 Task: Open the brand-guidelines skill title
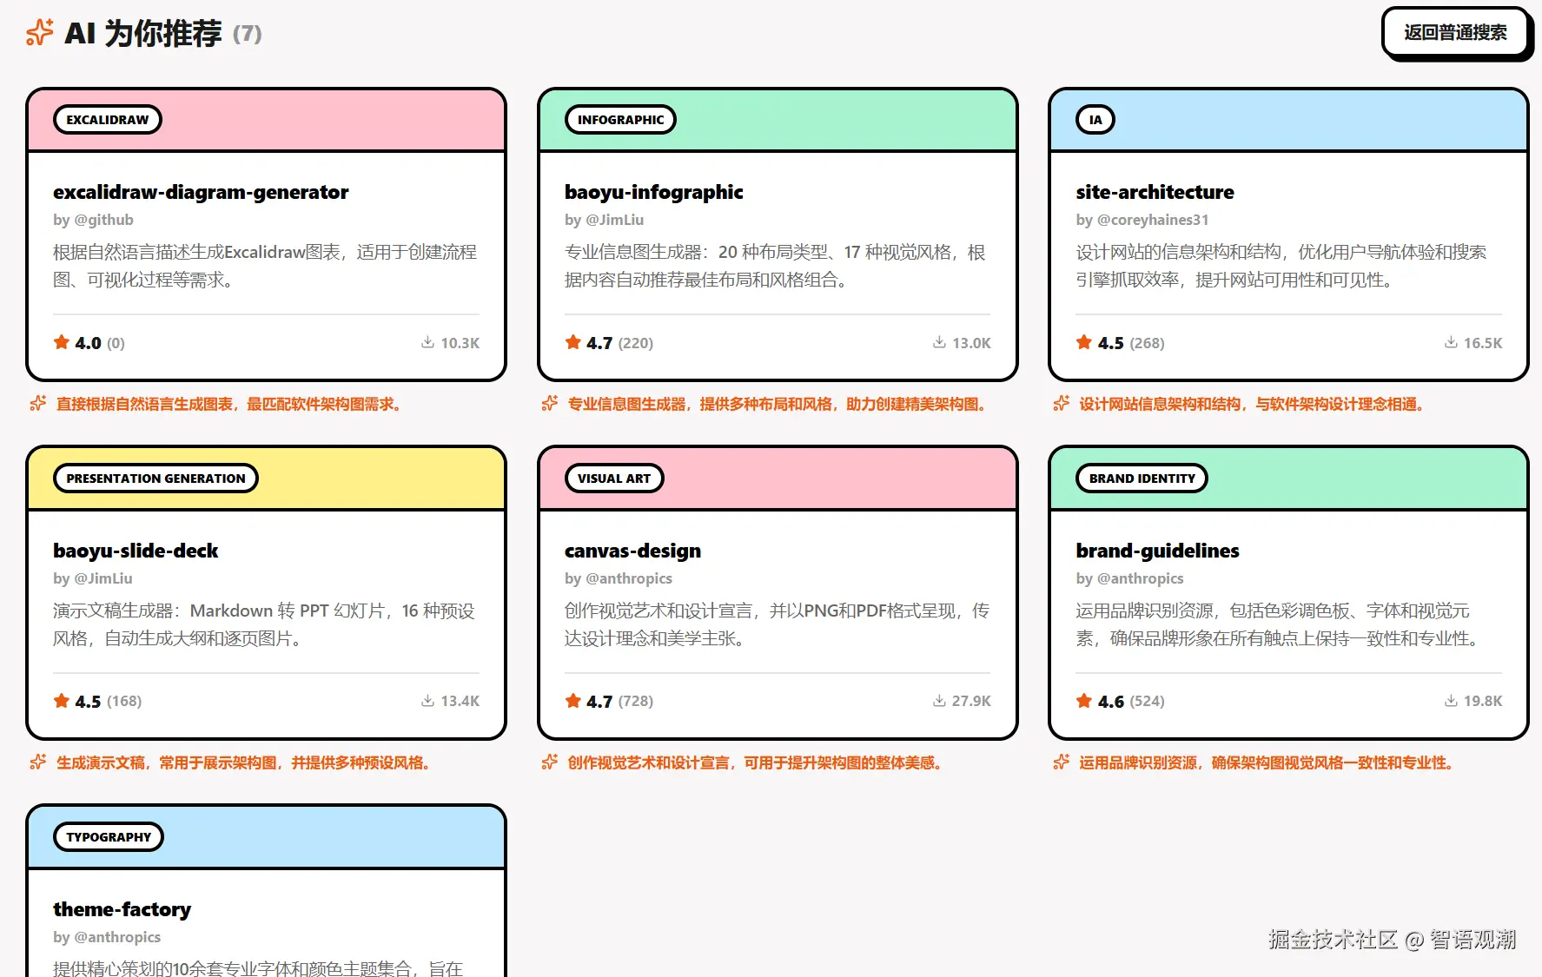(x=1157, y=551)
